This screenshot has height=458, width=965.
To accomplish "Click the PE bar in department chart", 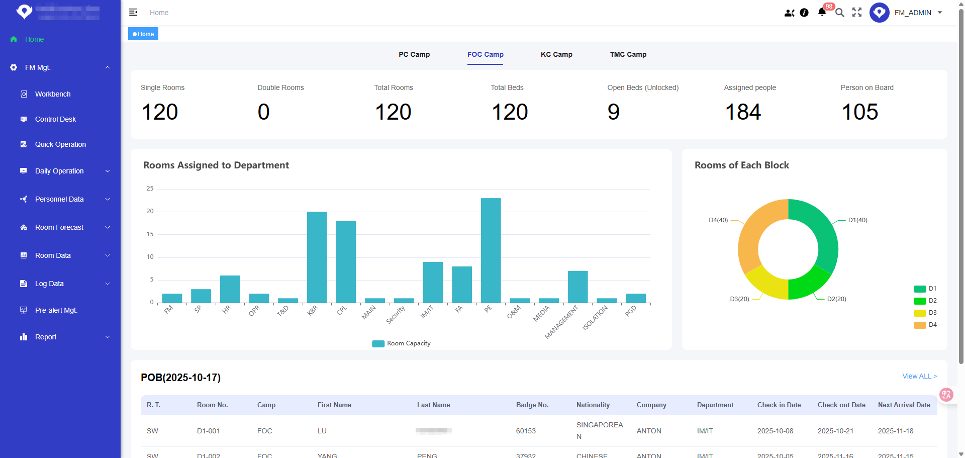I will (491, 250).
